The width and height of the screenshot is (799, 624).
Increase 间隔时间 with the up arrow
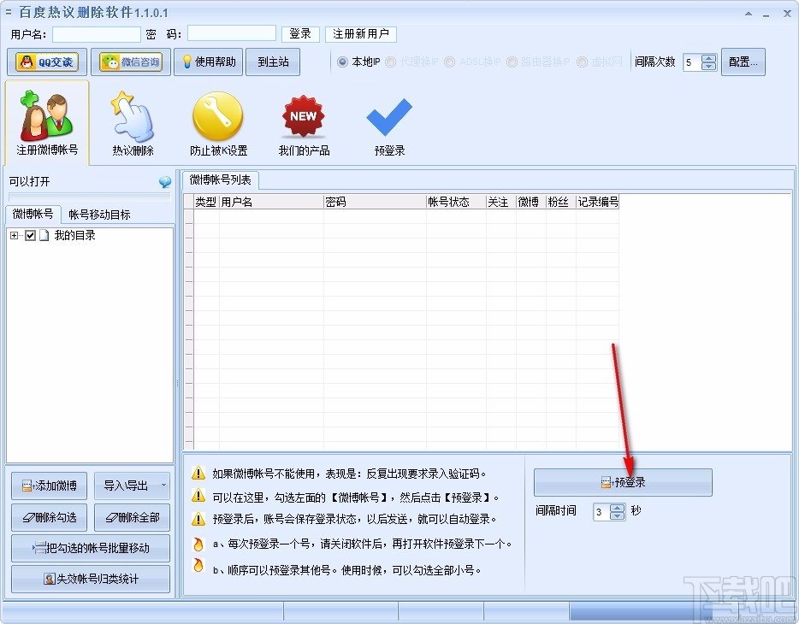(x=617, y=507)
